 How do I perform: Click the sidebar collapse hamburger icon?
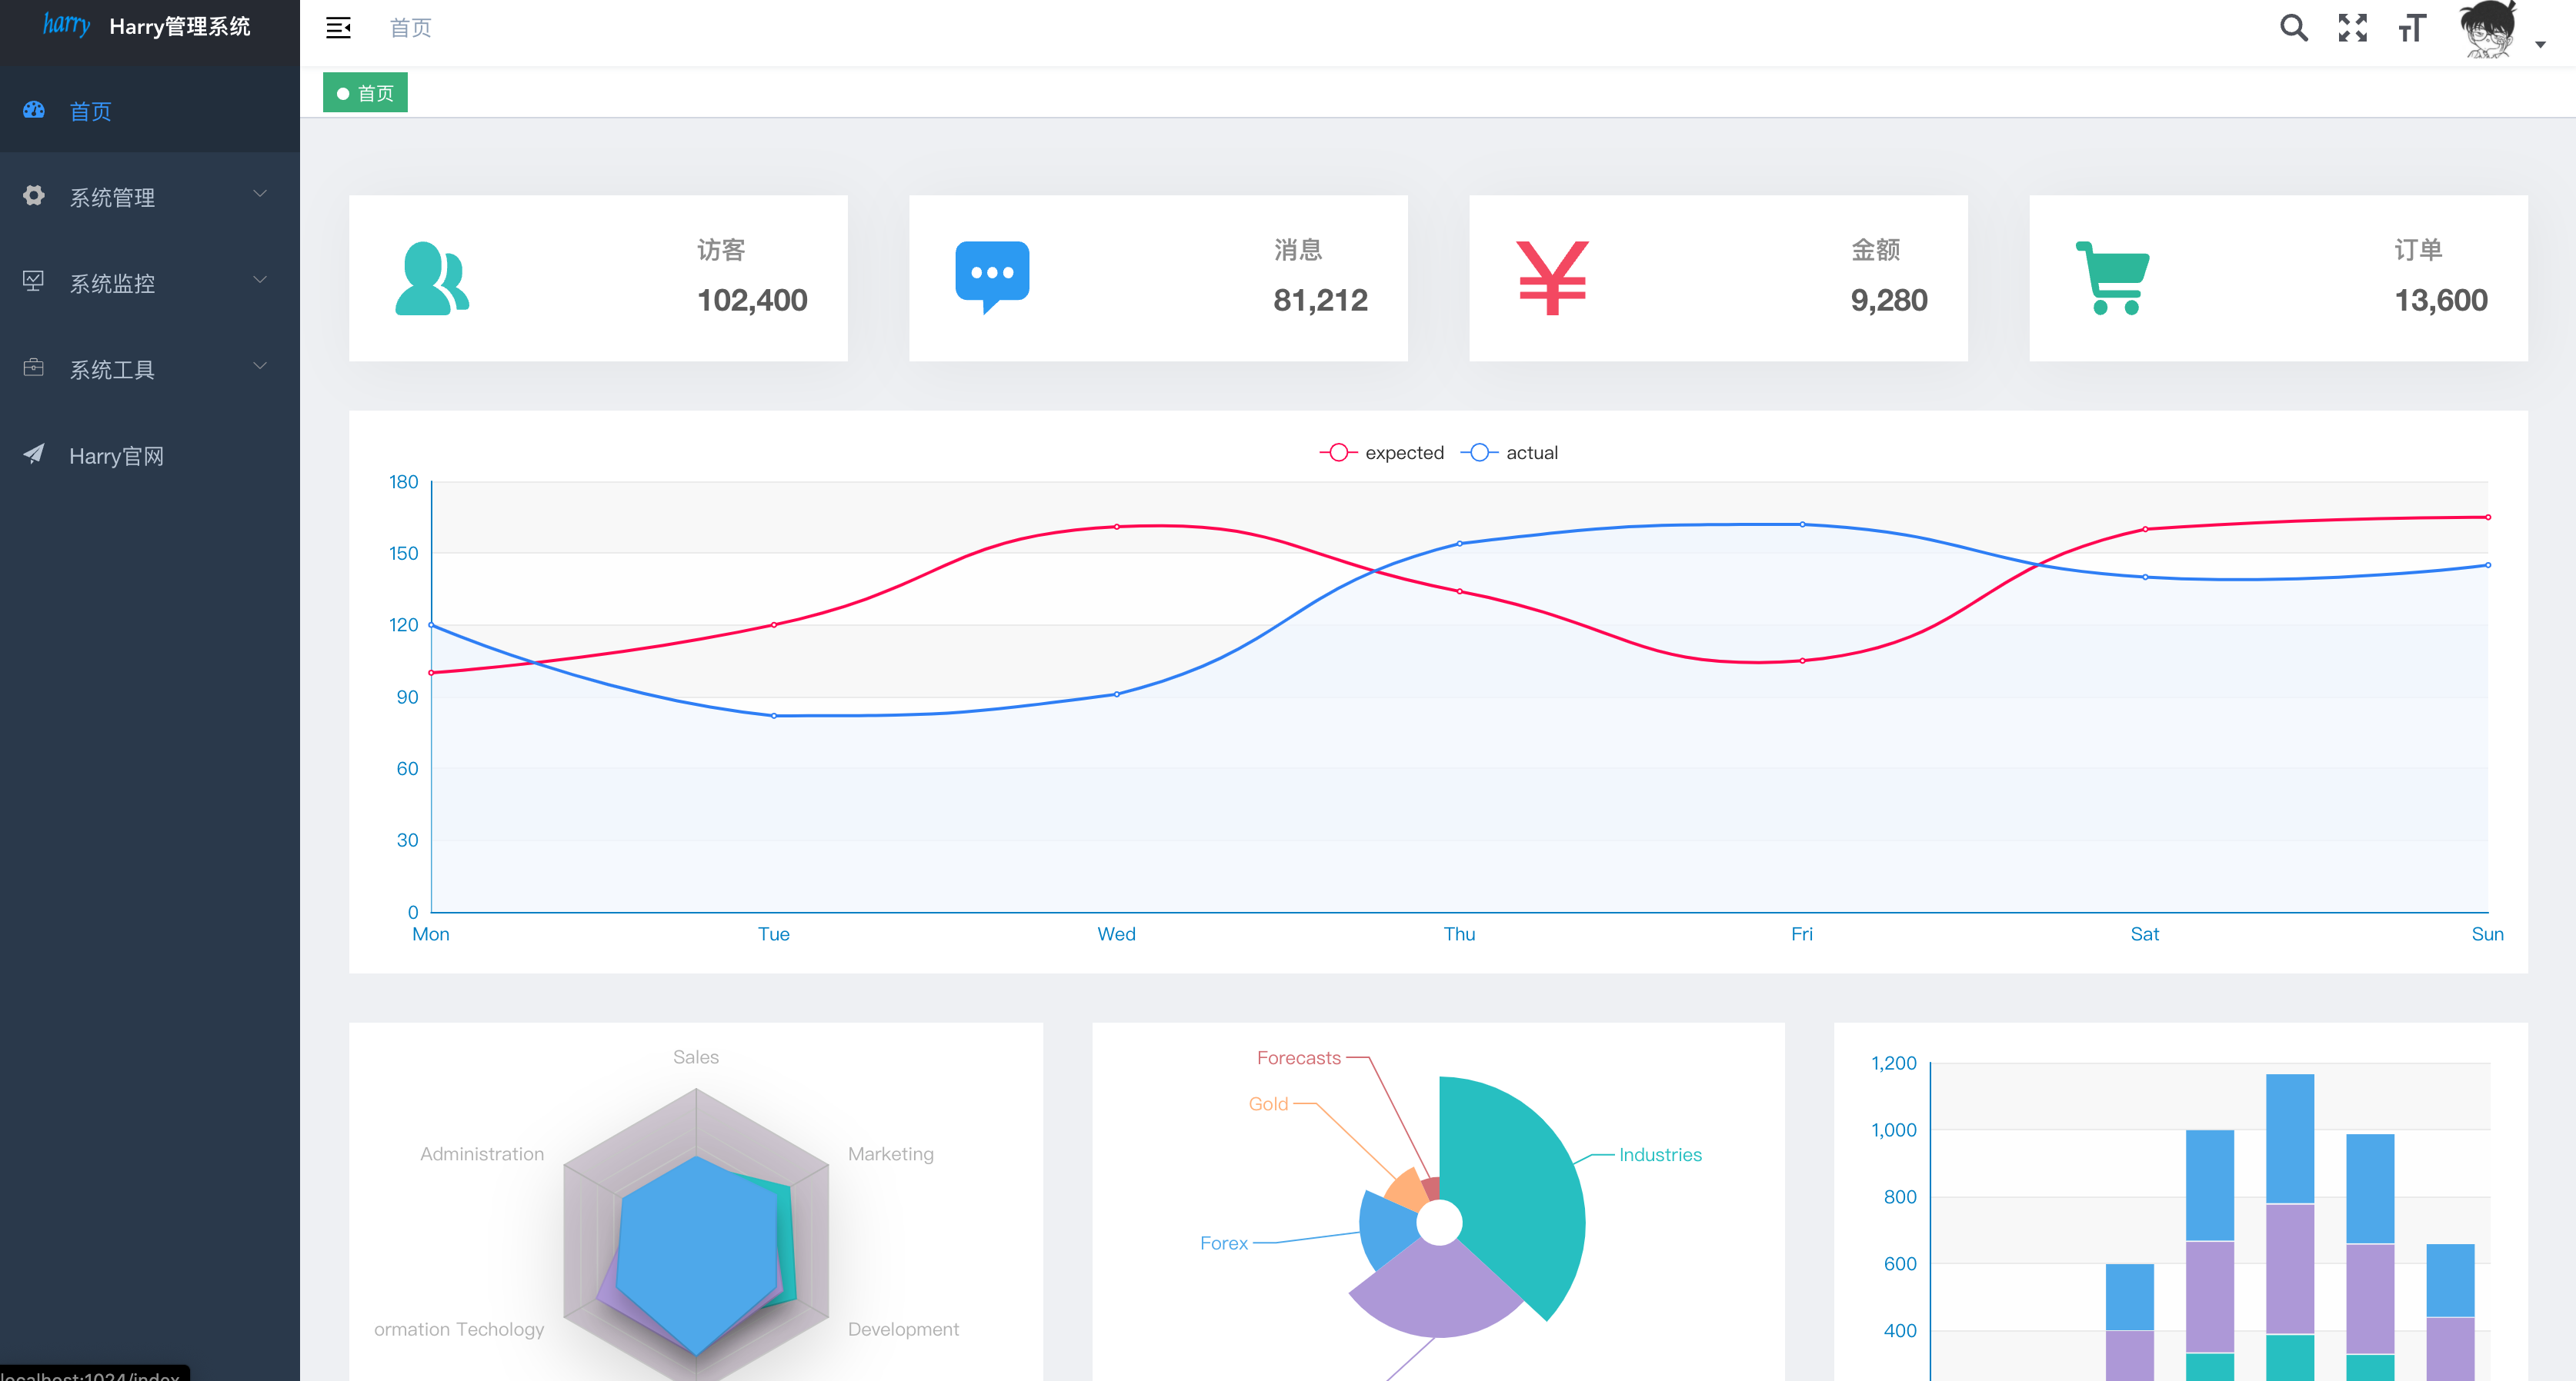coord(338,28)
